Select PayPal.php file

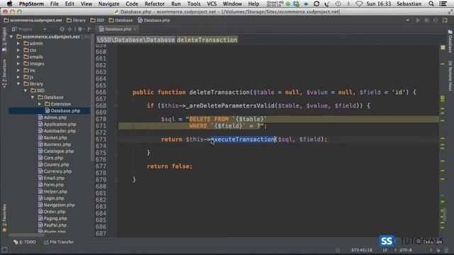point(52,225)
